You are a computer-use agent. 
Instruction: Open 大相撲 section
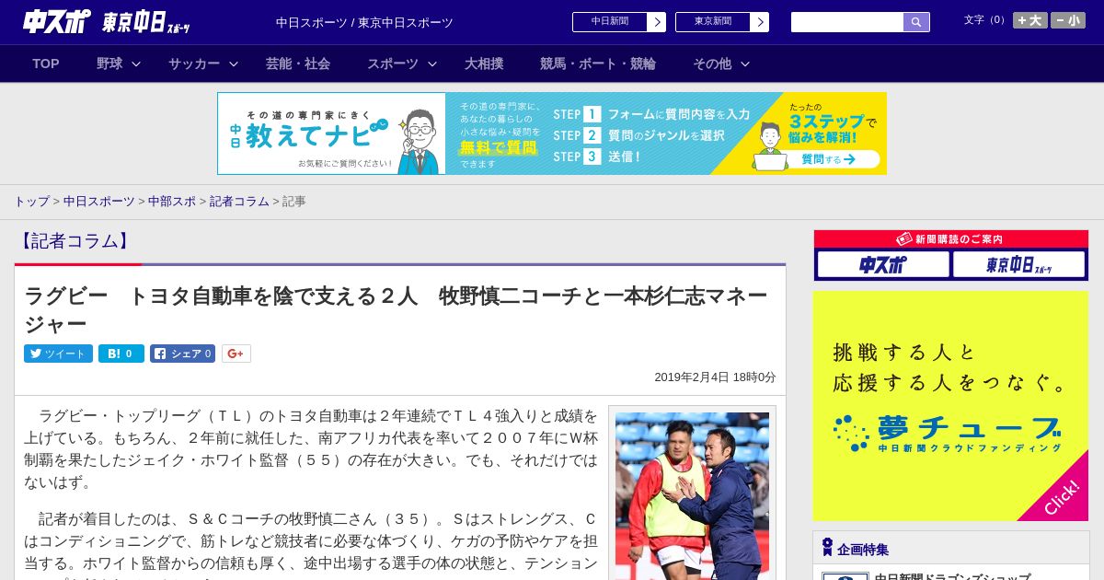(x=484, y=64)
